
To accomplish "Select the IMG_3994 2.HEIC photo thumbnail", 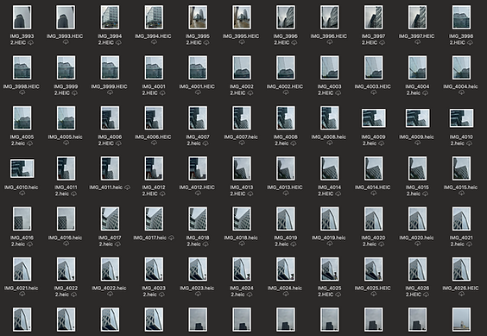I will (x=110, y=17).
